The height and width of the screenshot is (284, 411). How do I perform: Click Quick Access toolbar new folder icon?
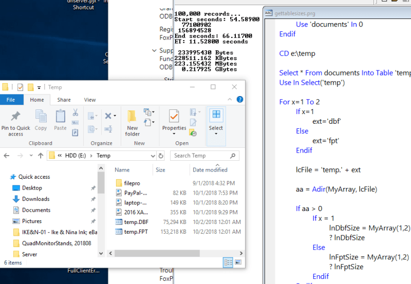[x=31, y=87]
